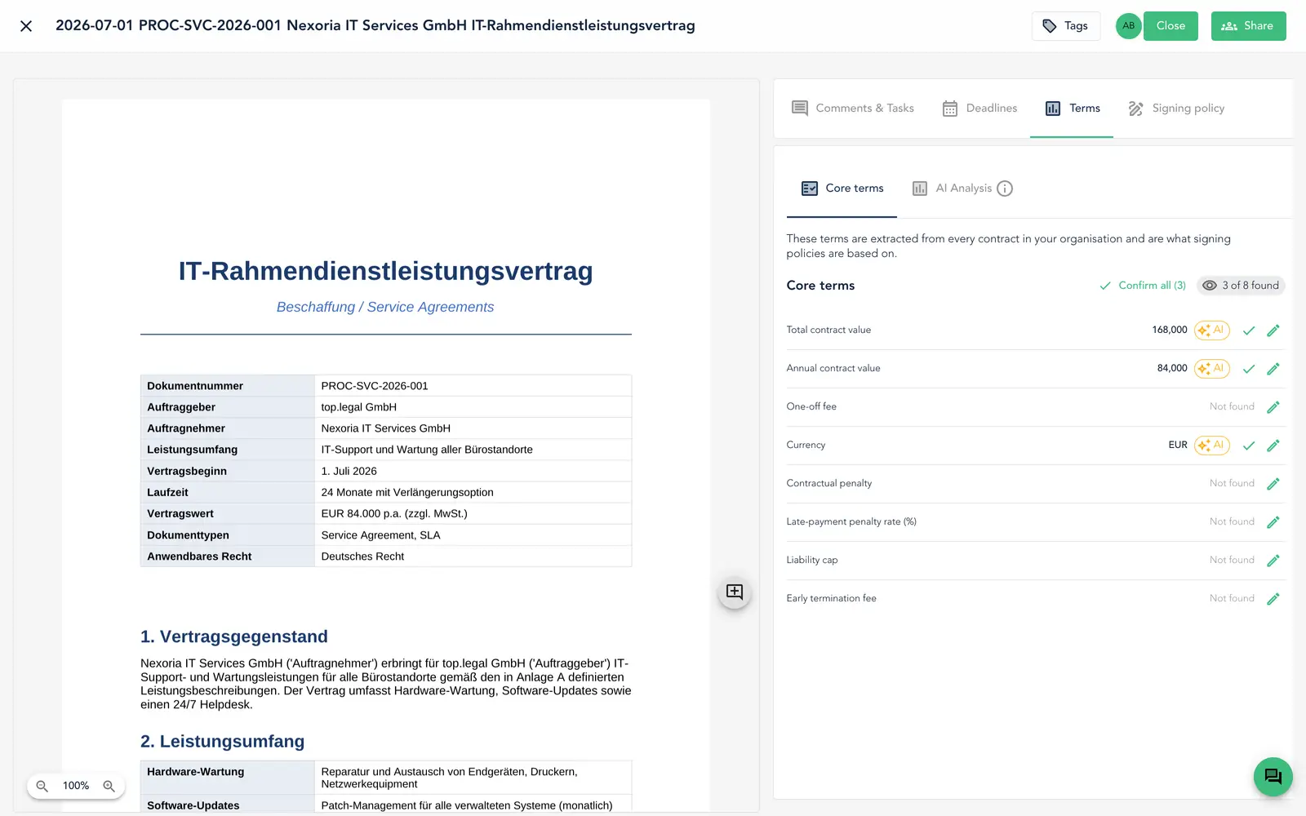The width and height of the screenshot is (1306, 816).
Task: Edit the One-off fee term
Action: click(1273, 407)
